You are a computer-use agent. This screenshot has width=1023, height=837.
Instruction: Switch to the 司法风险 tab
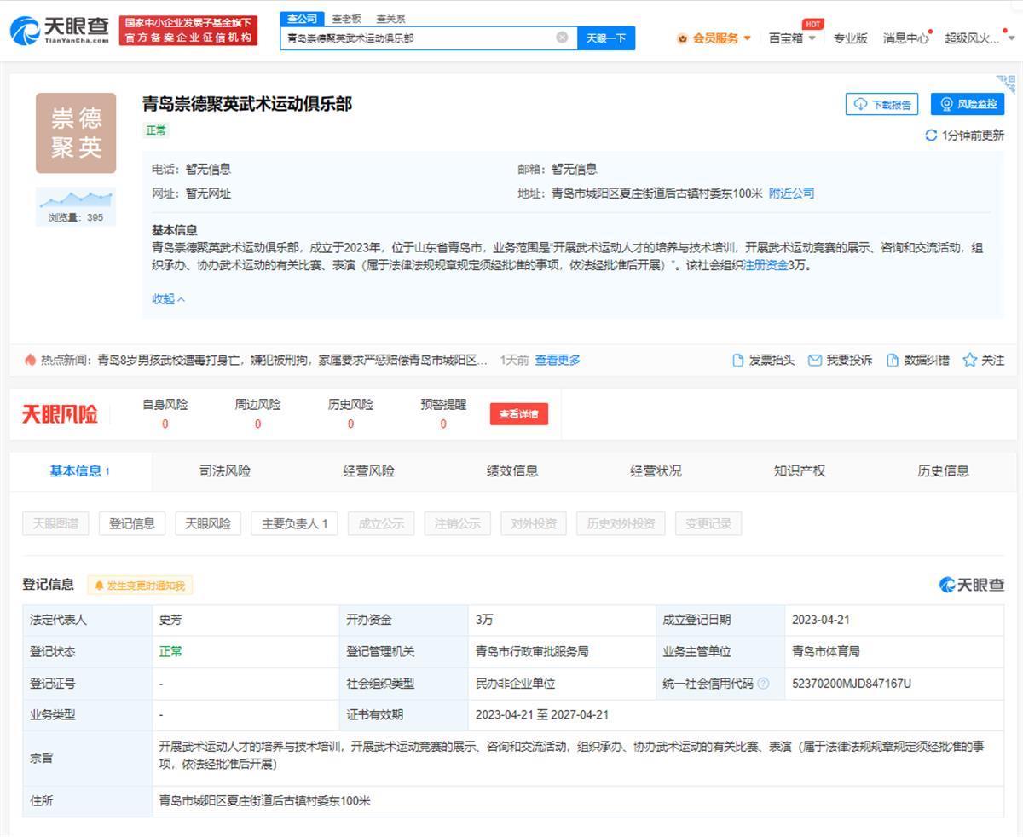click(x=225, y=471)
